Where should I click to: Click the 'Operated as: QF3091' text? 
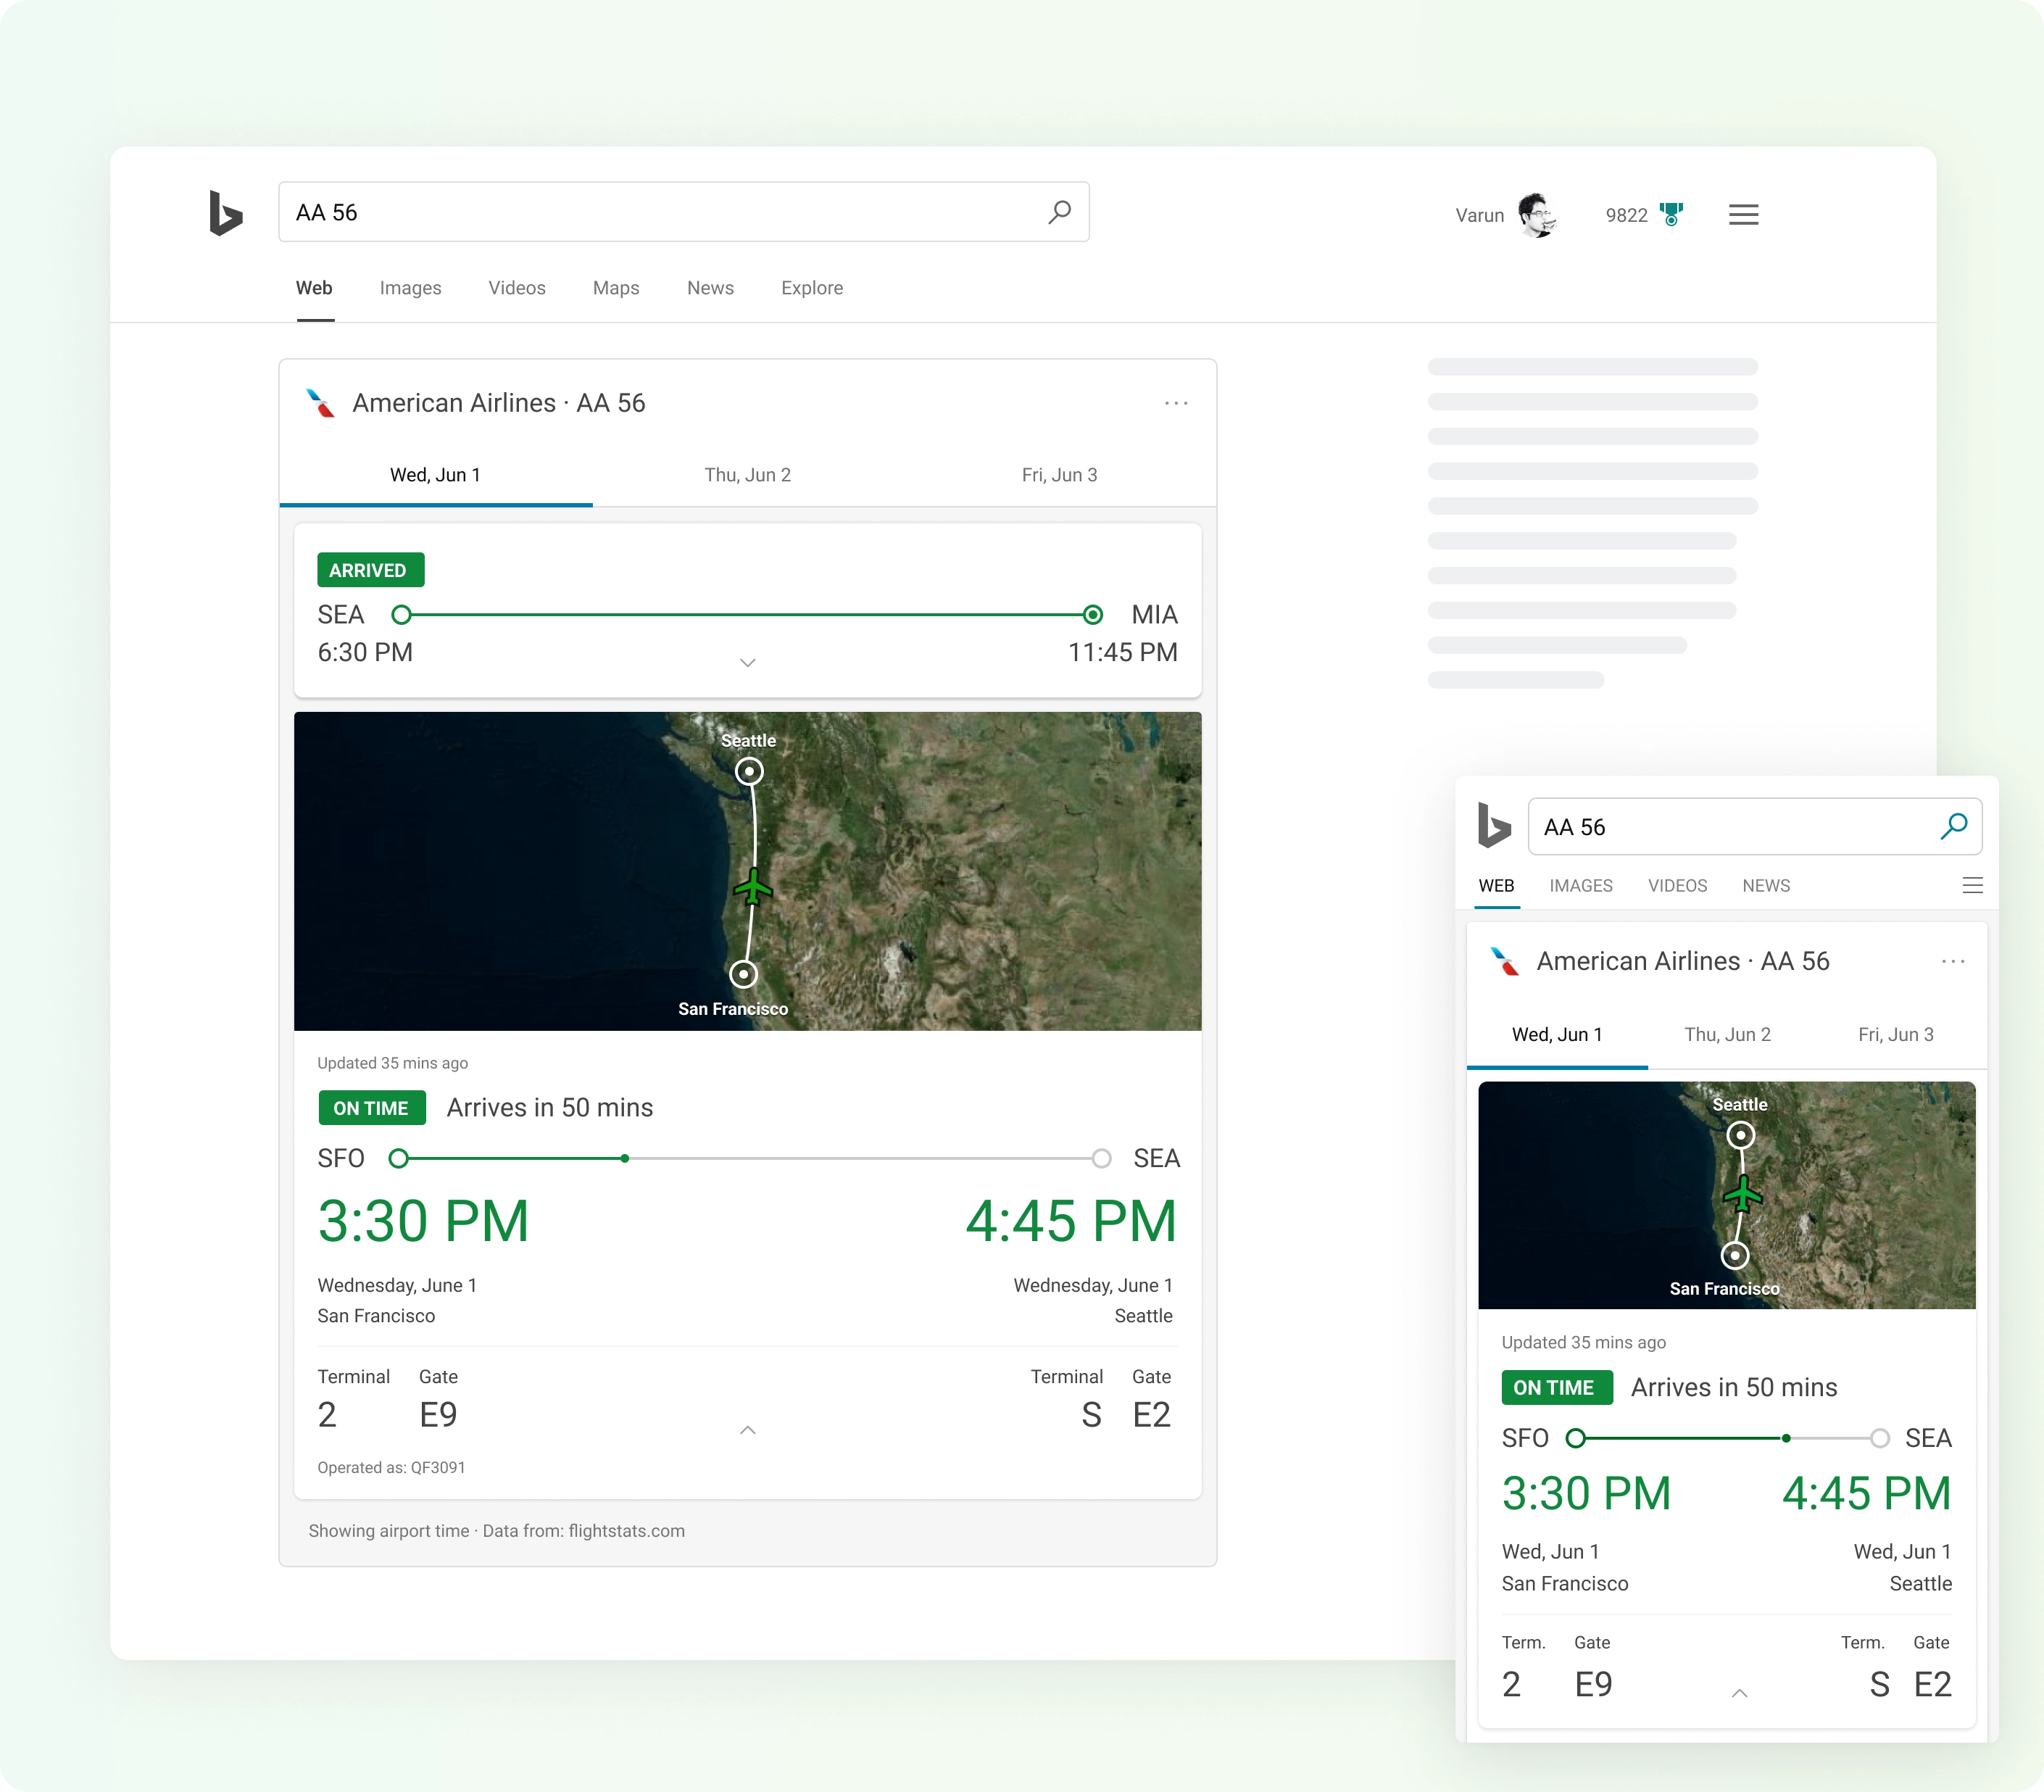[391, 1468]
